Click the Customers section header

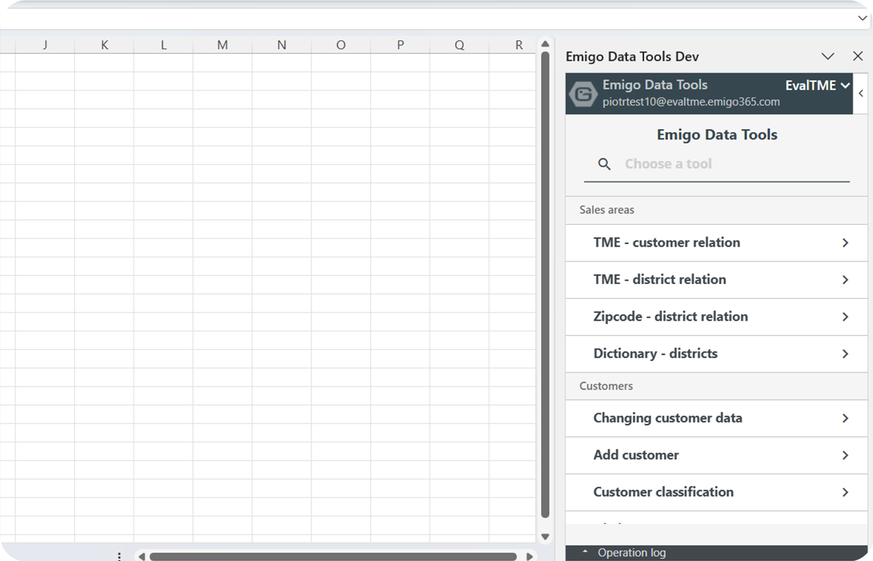point(716,386)
